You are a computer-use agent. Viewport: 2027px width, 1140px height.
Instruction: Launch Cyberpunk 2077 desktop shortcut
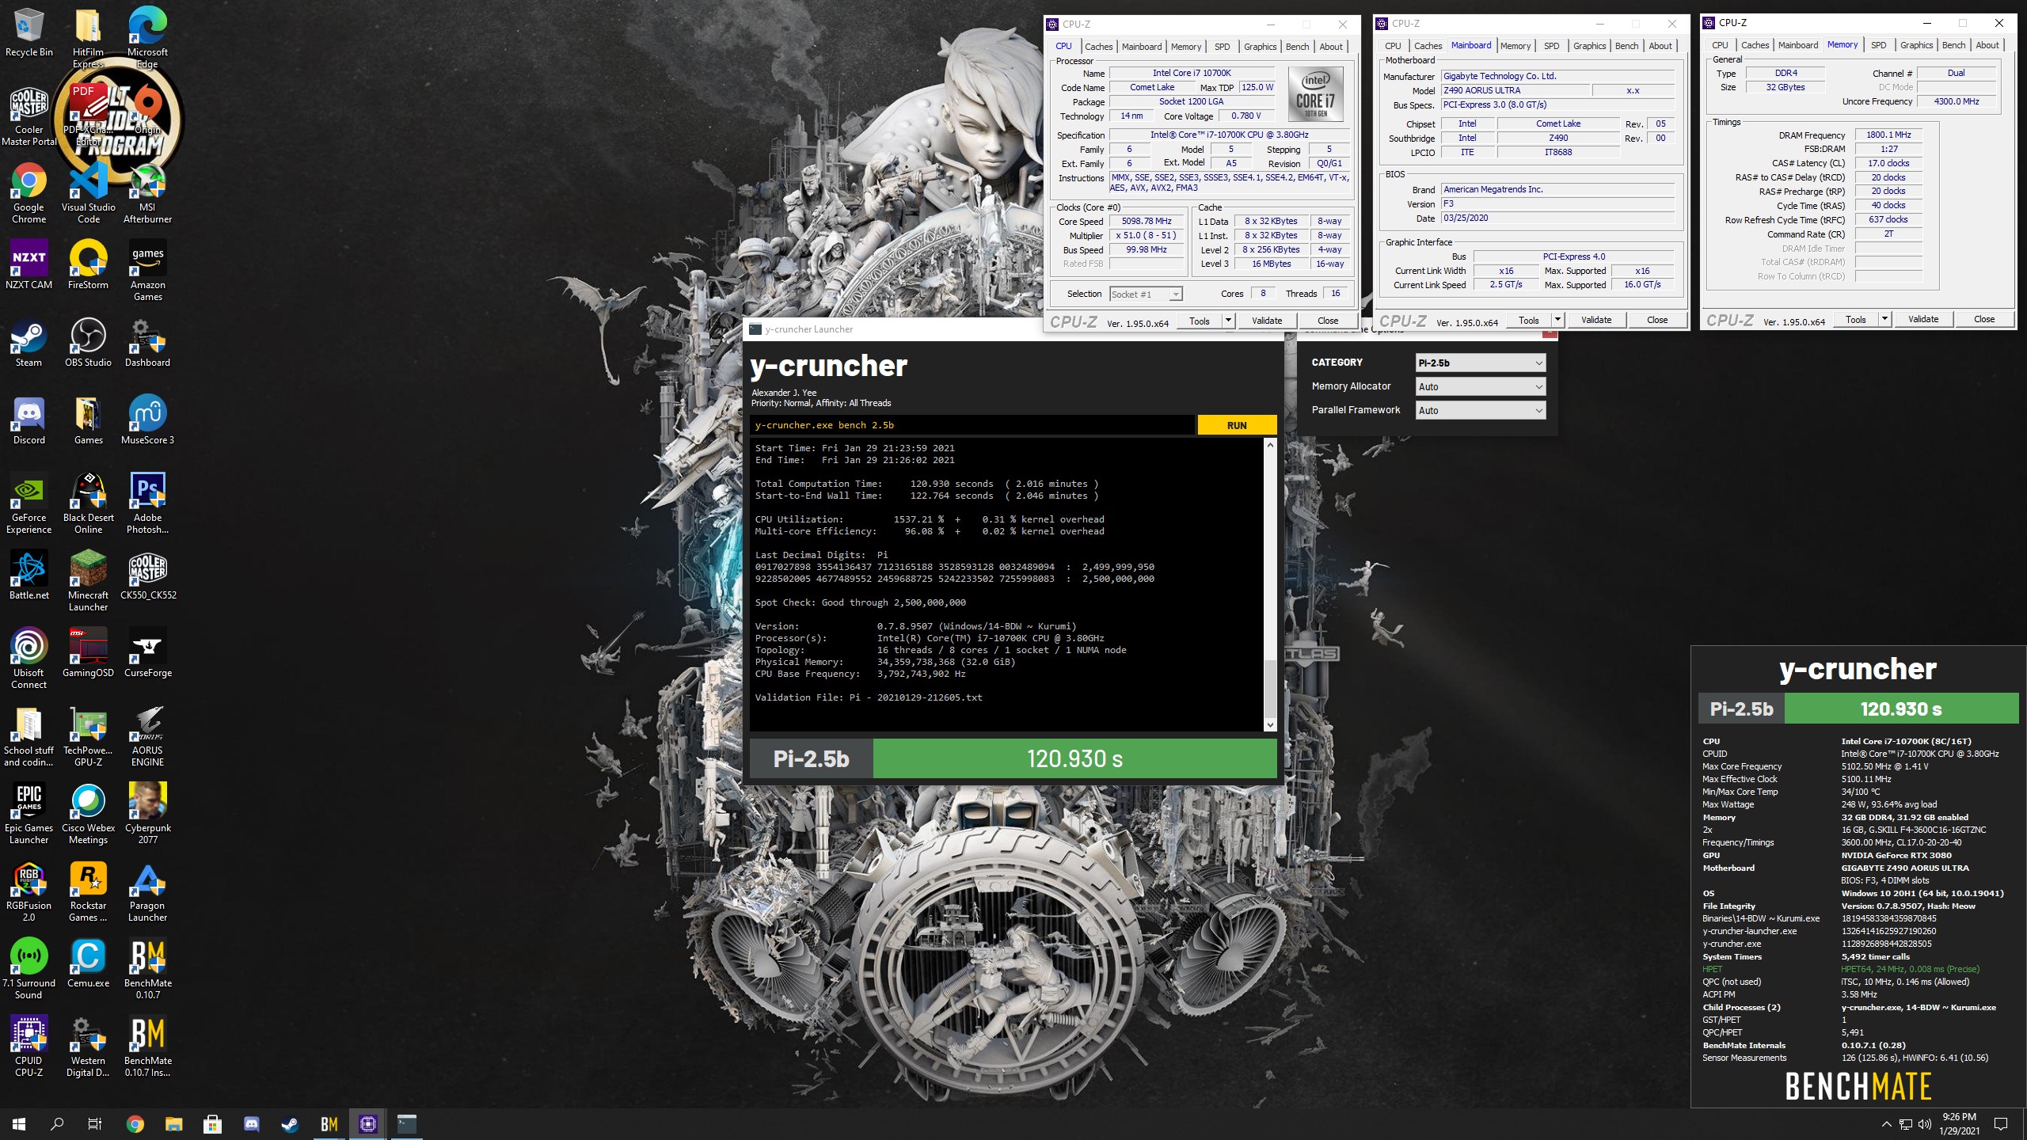(147, 814)
